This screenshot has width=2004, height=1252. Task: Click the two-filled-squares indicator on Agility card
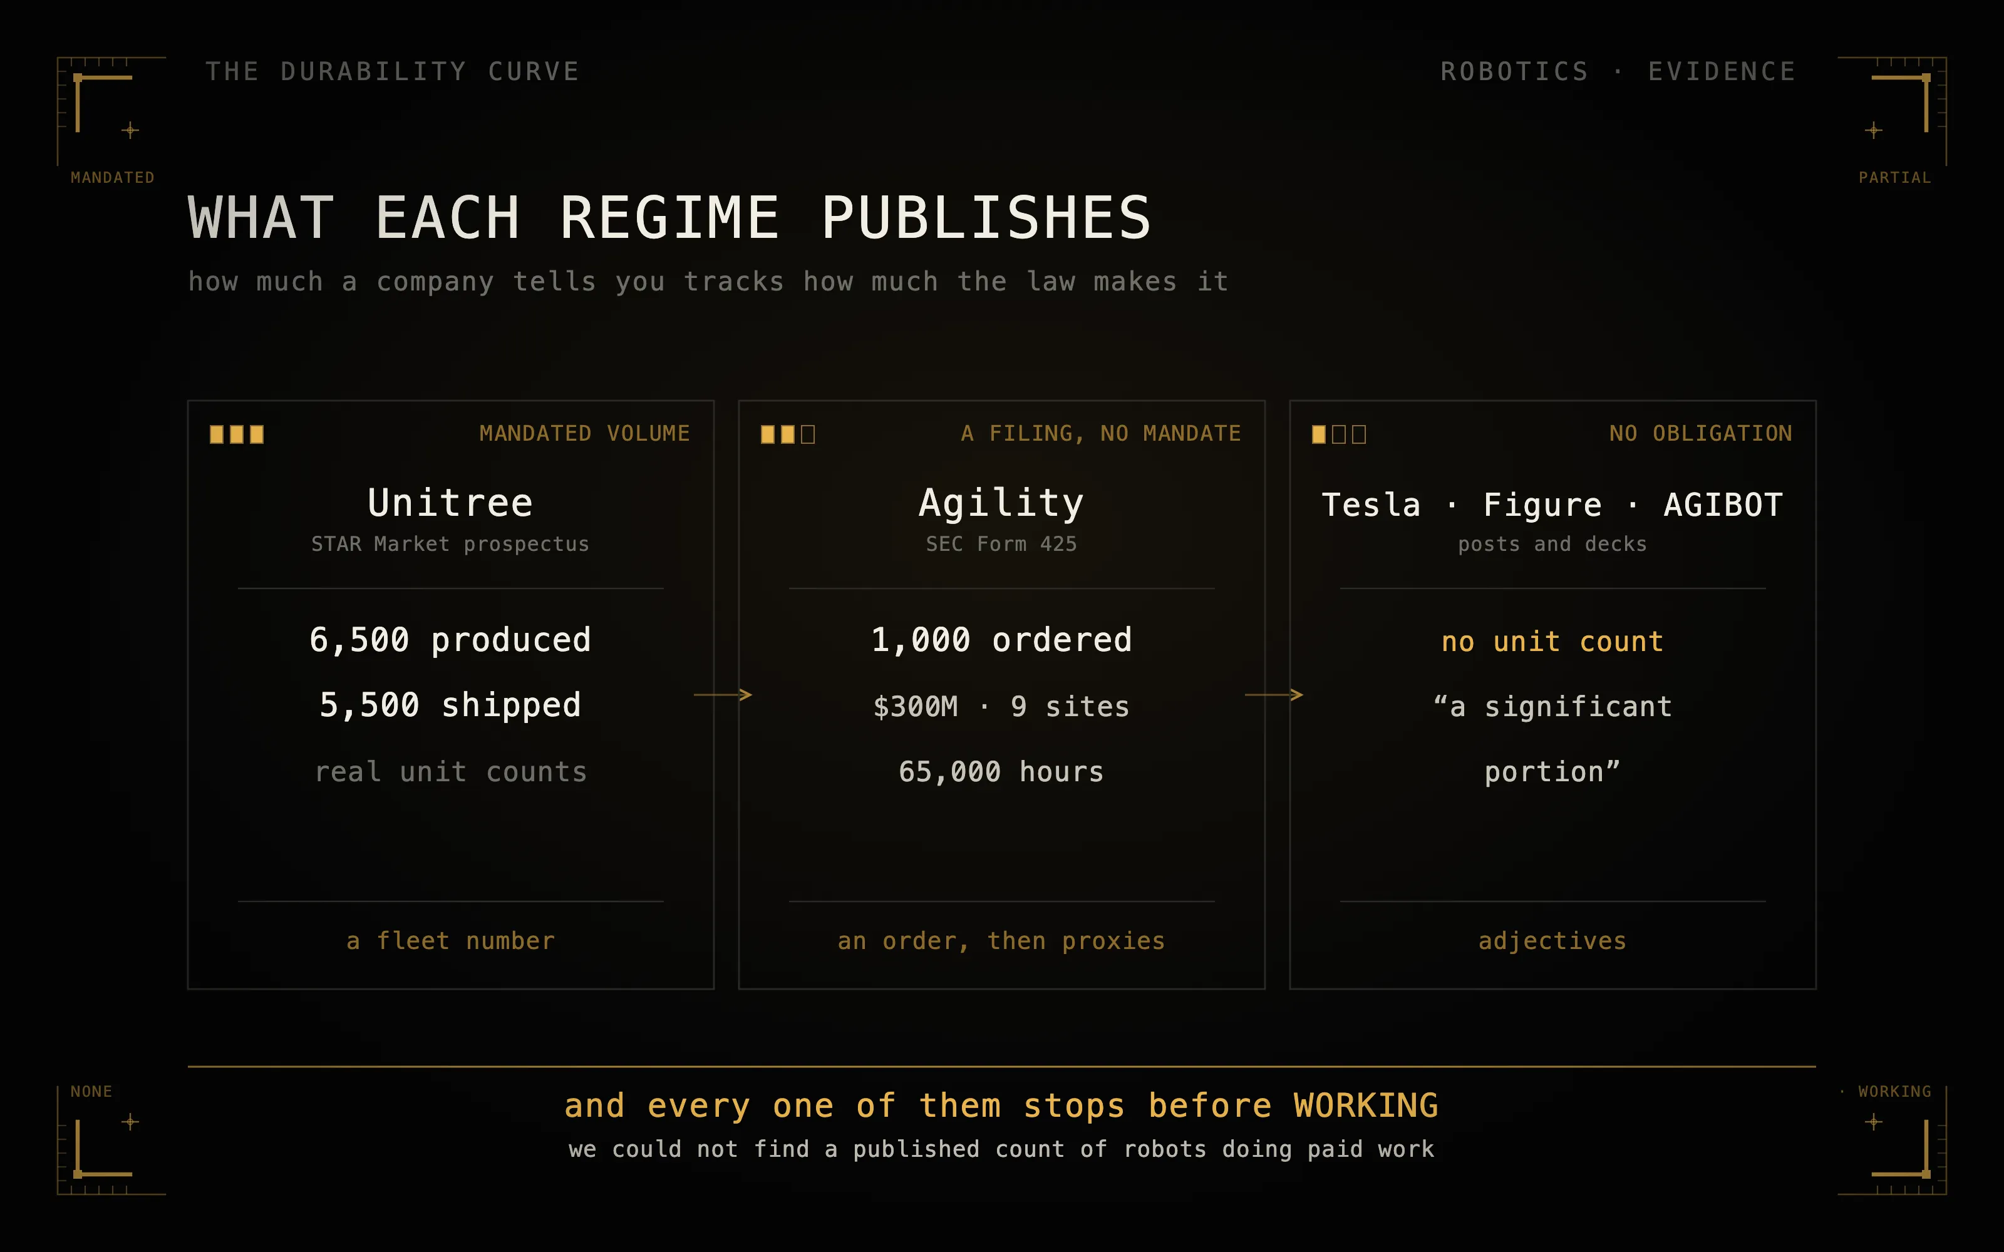click(x=788, y=434)
